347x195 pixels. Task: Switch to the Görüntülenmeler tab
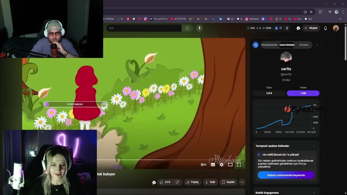coord(269,45)
